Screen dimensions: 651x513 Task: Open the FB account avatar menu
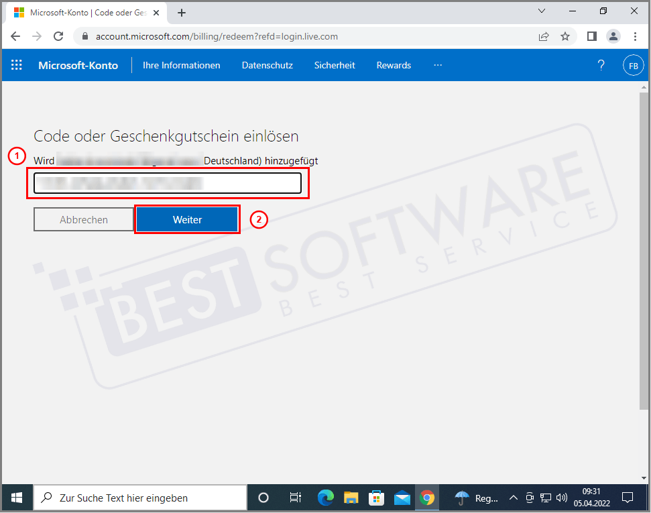point(633,65)
